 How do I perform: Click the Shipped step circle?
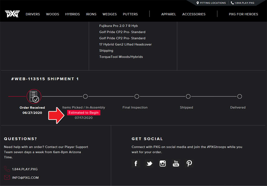click(x=188, y=96)
